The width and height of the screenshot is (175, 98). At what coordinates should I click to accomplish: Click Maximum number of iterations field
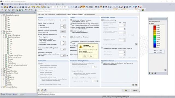pos(63,20)
